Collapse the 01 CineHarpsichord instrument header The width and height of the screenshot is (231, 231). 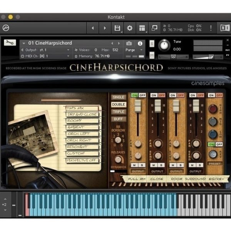tap(23, 43)
